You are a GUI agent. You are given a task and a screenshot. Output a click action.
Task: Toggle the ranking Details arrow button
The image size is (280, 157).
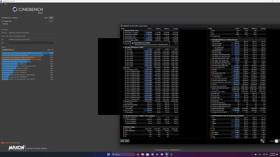(53, 50)
